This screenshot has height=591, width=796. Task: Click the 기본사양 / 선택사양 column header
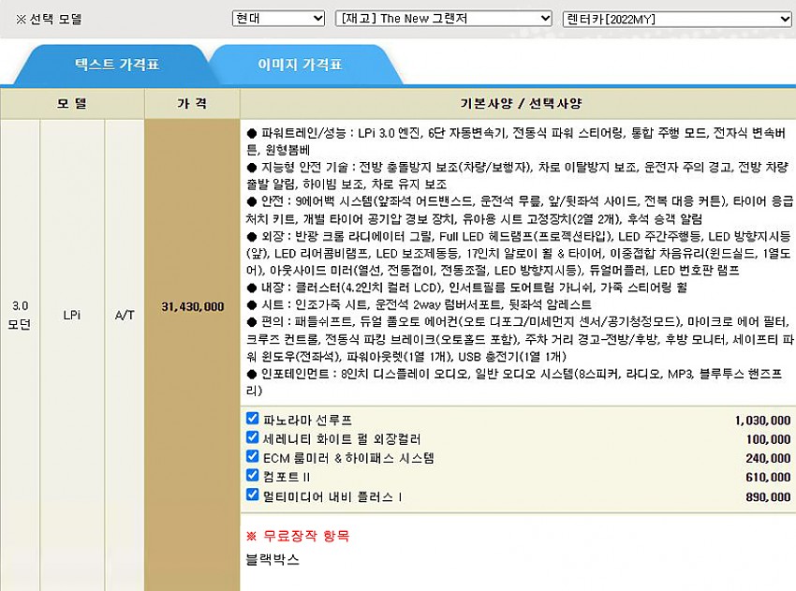[x=517, y=103]
